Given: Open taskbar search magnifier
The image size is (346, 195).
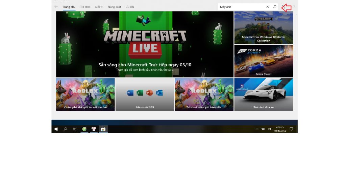Looking at the screenshot, I should [x=65, y=129].
